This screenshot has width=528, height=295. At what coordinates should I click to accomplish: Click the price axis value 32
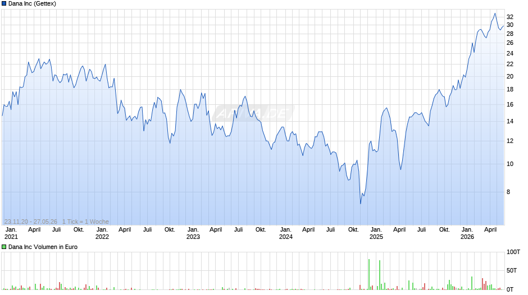[510, 17]
